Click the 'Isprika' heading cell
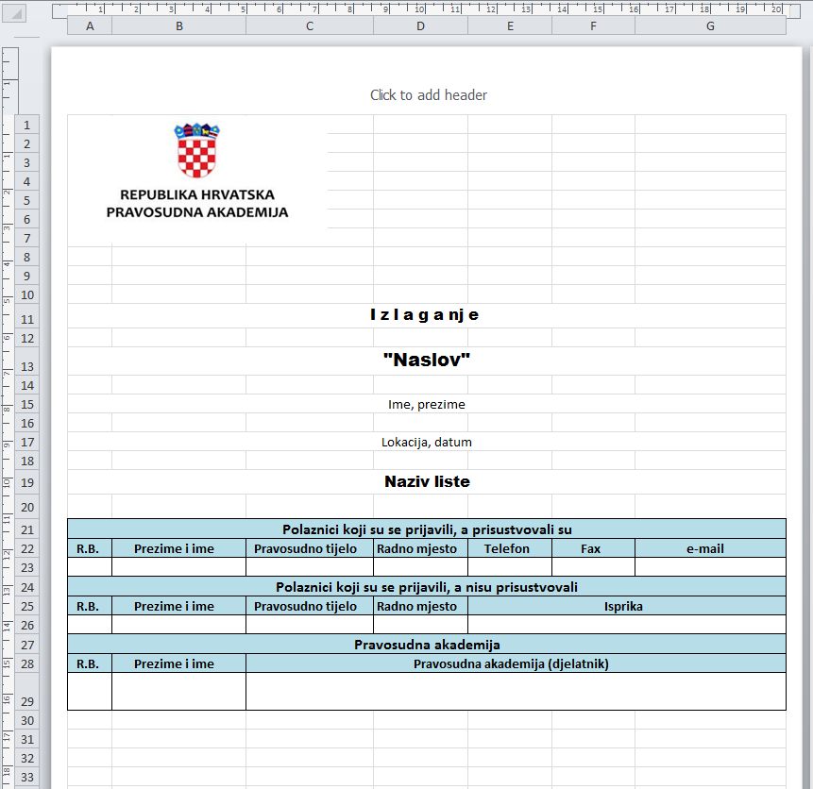813x789 pixels. [627, 606]
